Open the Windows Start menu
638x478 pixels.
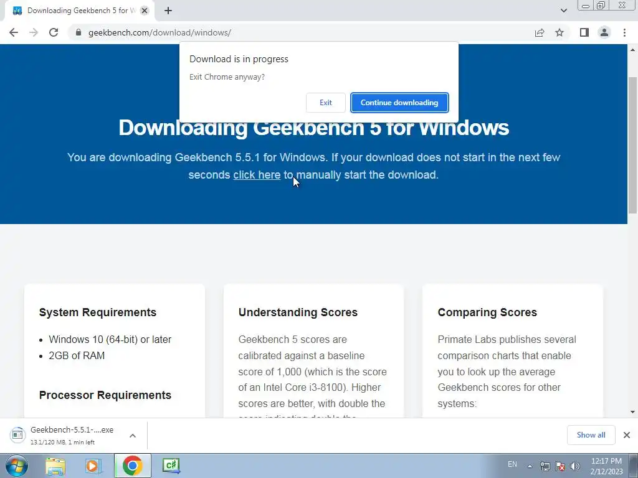point(16,466)
